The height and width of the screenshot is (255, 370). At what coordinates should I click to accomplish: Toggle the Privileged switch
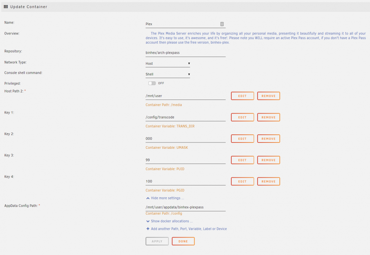[152, 83]
